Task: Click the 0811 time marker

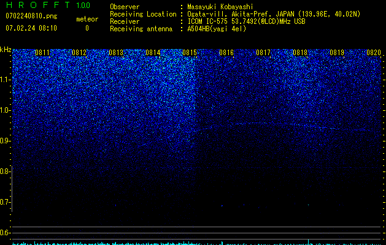Action: (x=42, y=53)
